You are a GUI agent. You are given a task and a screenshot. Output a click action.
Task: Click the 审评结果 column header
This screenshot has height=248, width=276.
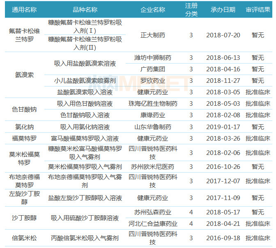click(x=258, y=10)
